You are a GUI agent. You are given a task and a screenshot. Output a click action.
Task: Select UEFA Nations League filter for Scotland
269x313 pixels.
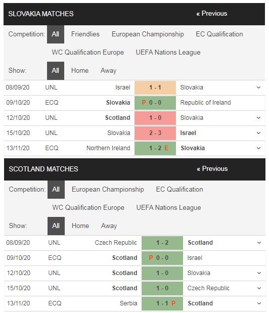coord(168,208)
